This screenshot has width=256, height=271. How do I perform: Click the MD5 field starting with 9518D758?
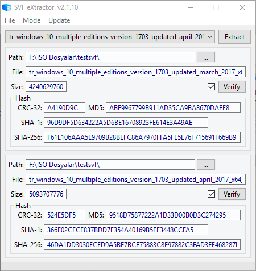tap(173, 215)
